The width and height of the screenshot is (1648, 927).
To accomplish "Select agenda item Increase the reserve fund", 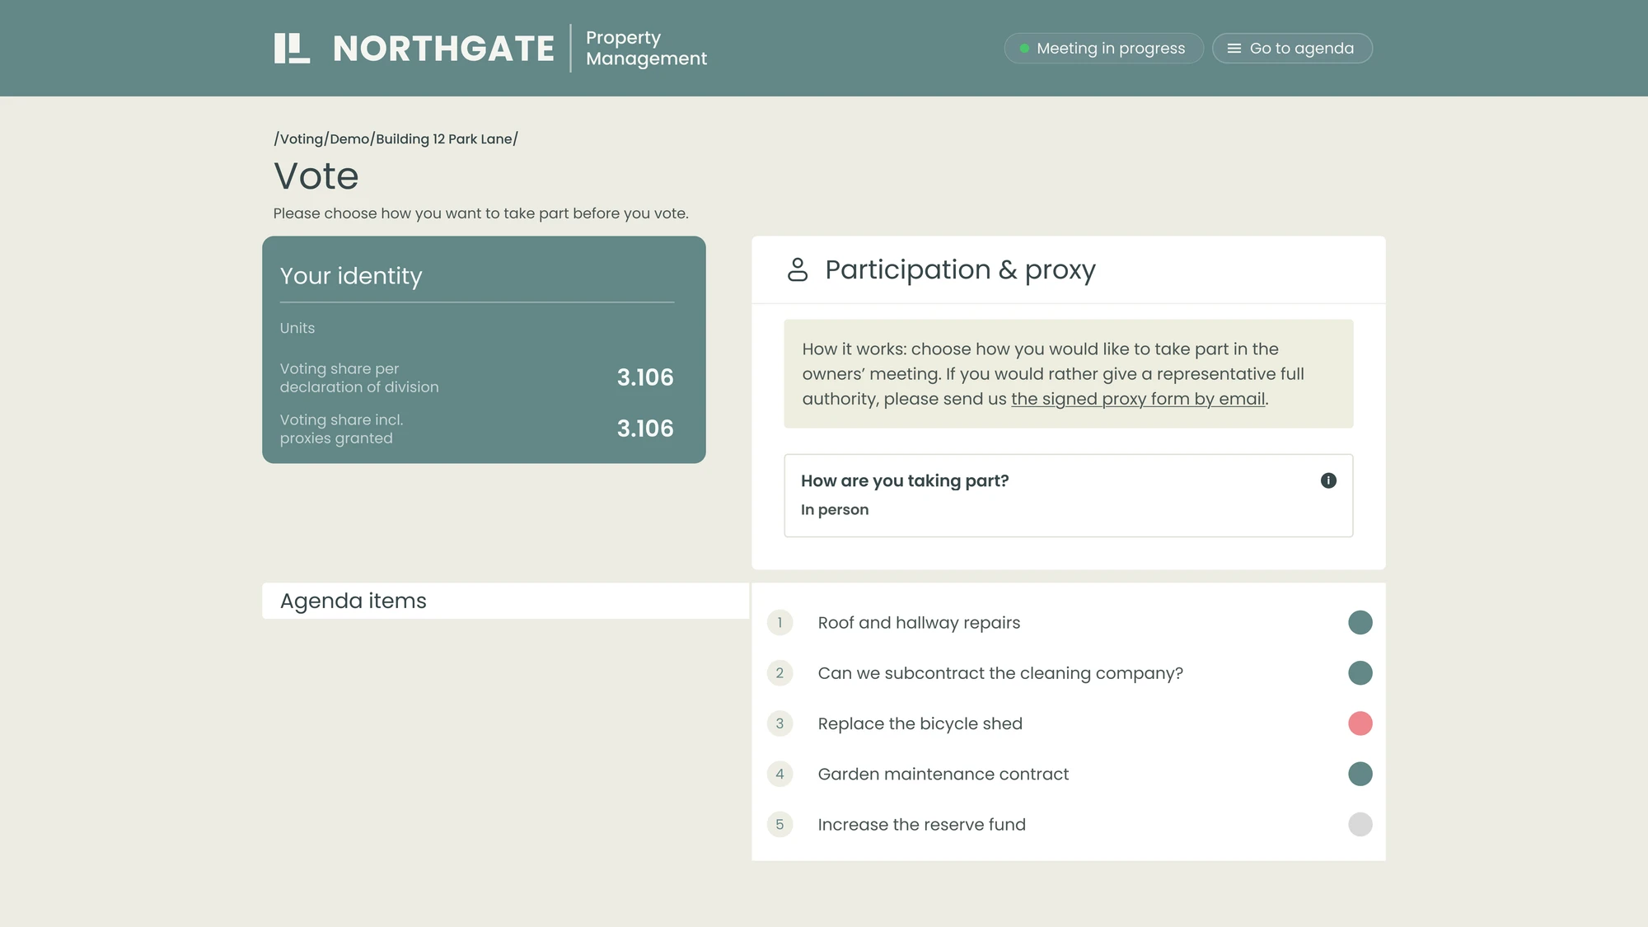I will (1068, 824).
